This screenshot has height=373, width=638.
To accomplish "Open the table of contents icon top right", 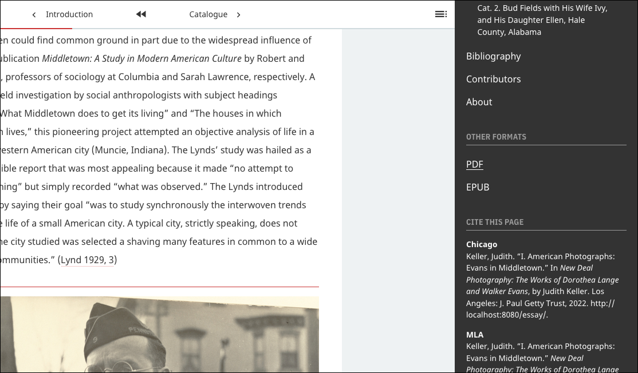I will pyautogui.click(x=440, y=14).
